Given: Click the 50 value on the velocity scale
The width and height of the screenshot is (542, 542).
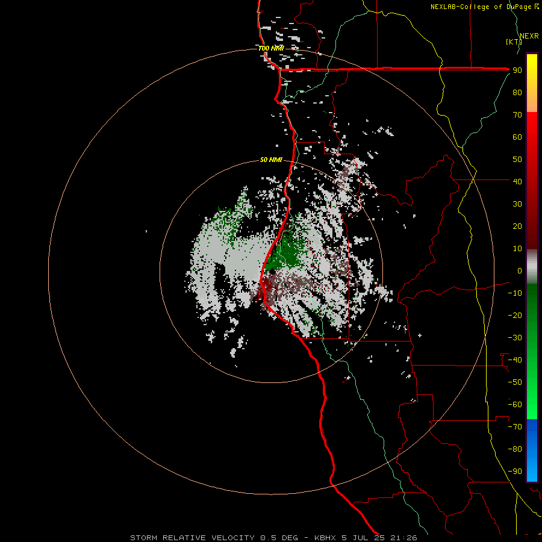Looking at the screenshot, I should pos(517,160).
